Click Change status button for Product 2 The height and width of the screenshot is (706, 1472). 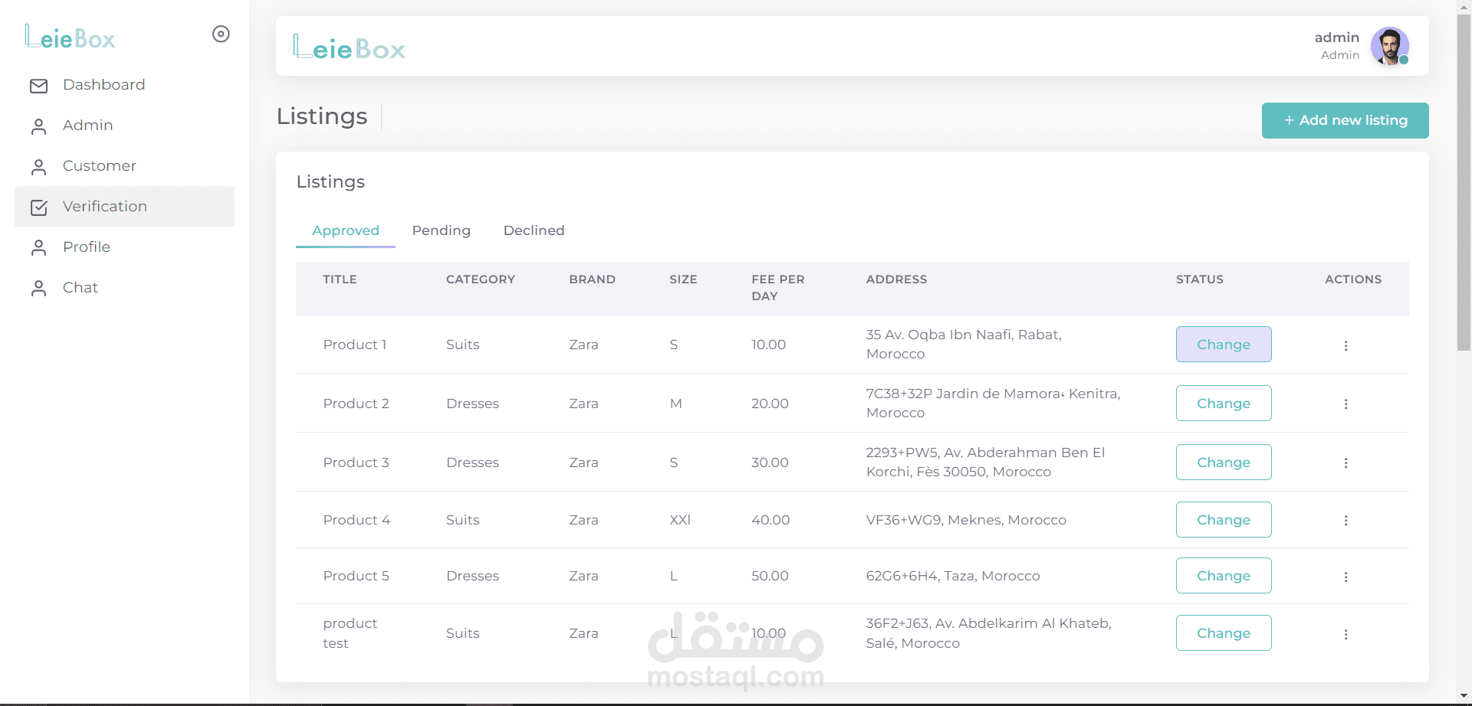[1223, 404]
